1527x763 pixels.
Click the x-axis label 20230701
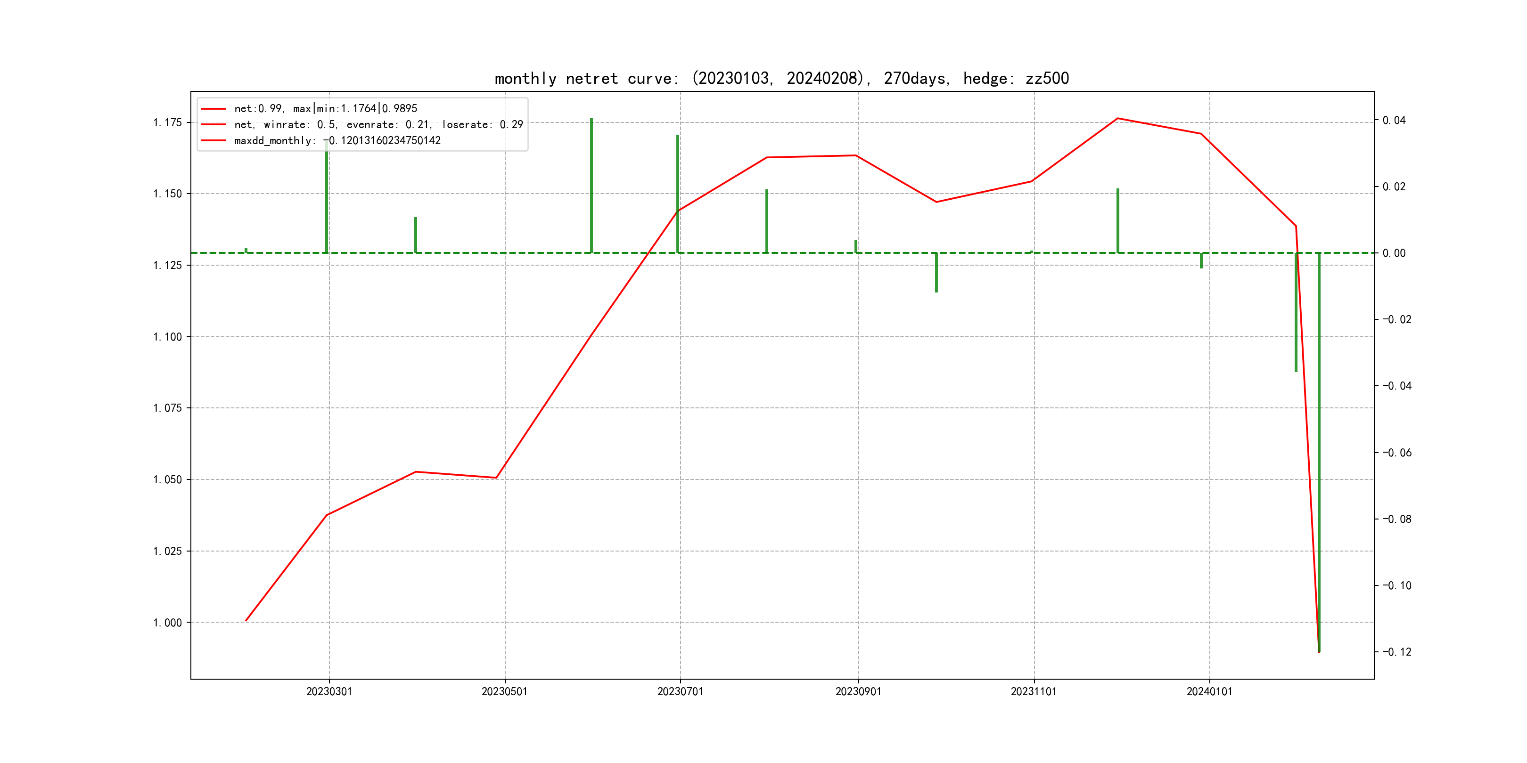click(680, 692)
